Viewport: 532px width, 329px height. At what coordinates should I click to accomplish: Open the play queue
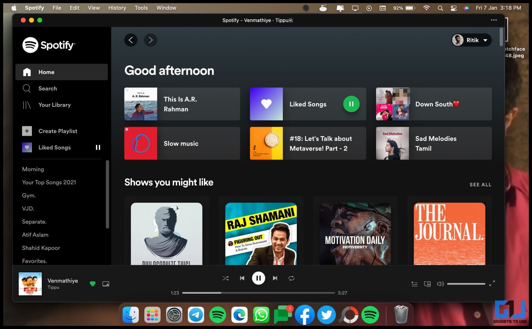pyautogui.click(x=415, y=284)
